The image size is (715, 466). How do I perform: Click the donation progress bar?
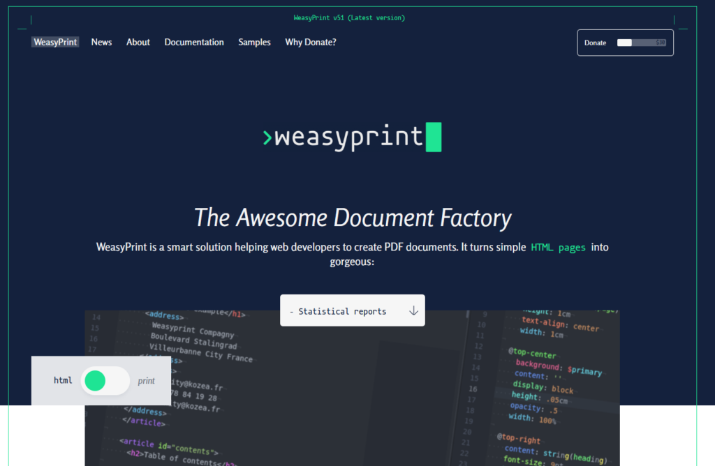point(642,43)
